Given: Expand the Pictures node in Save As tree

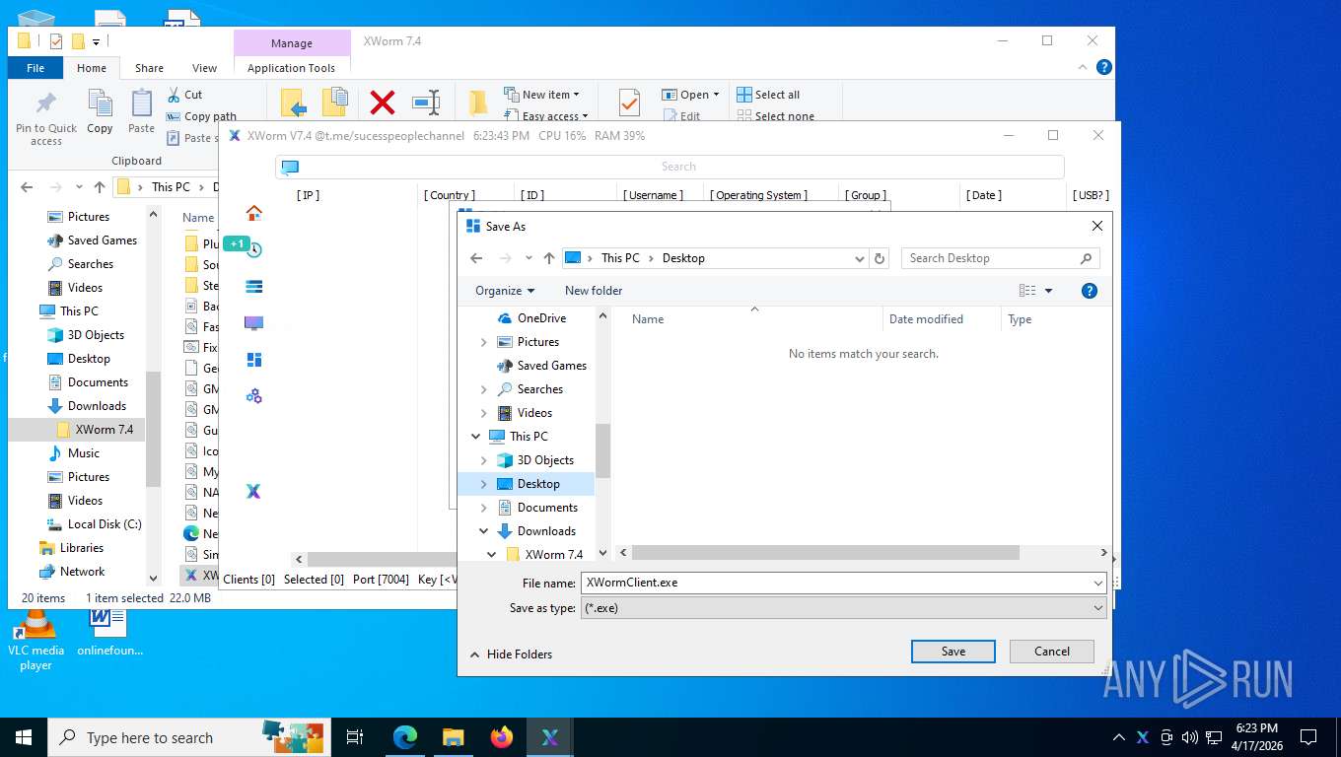Looking at the screenshot, I should pyautogui.click(x=483, y=342).
